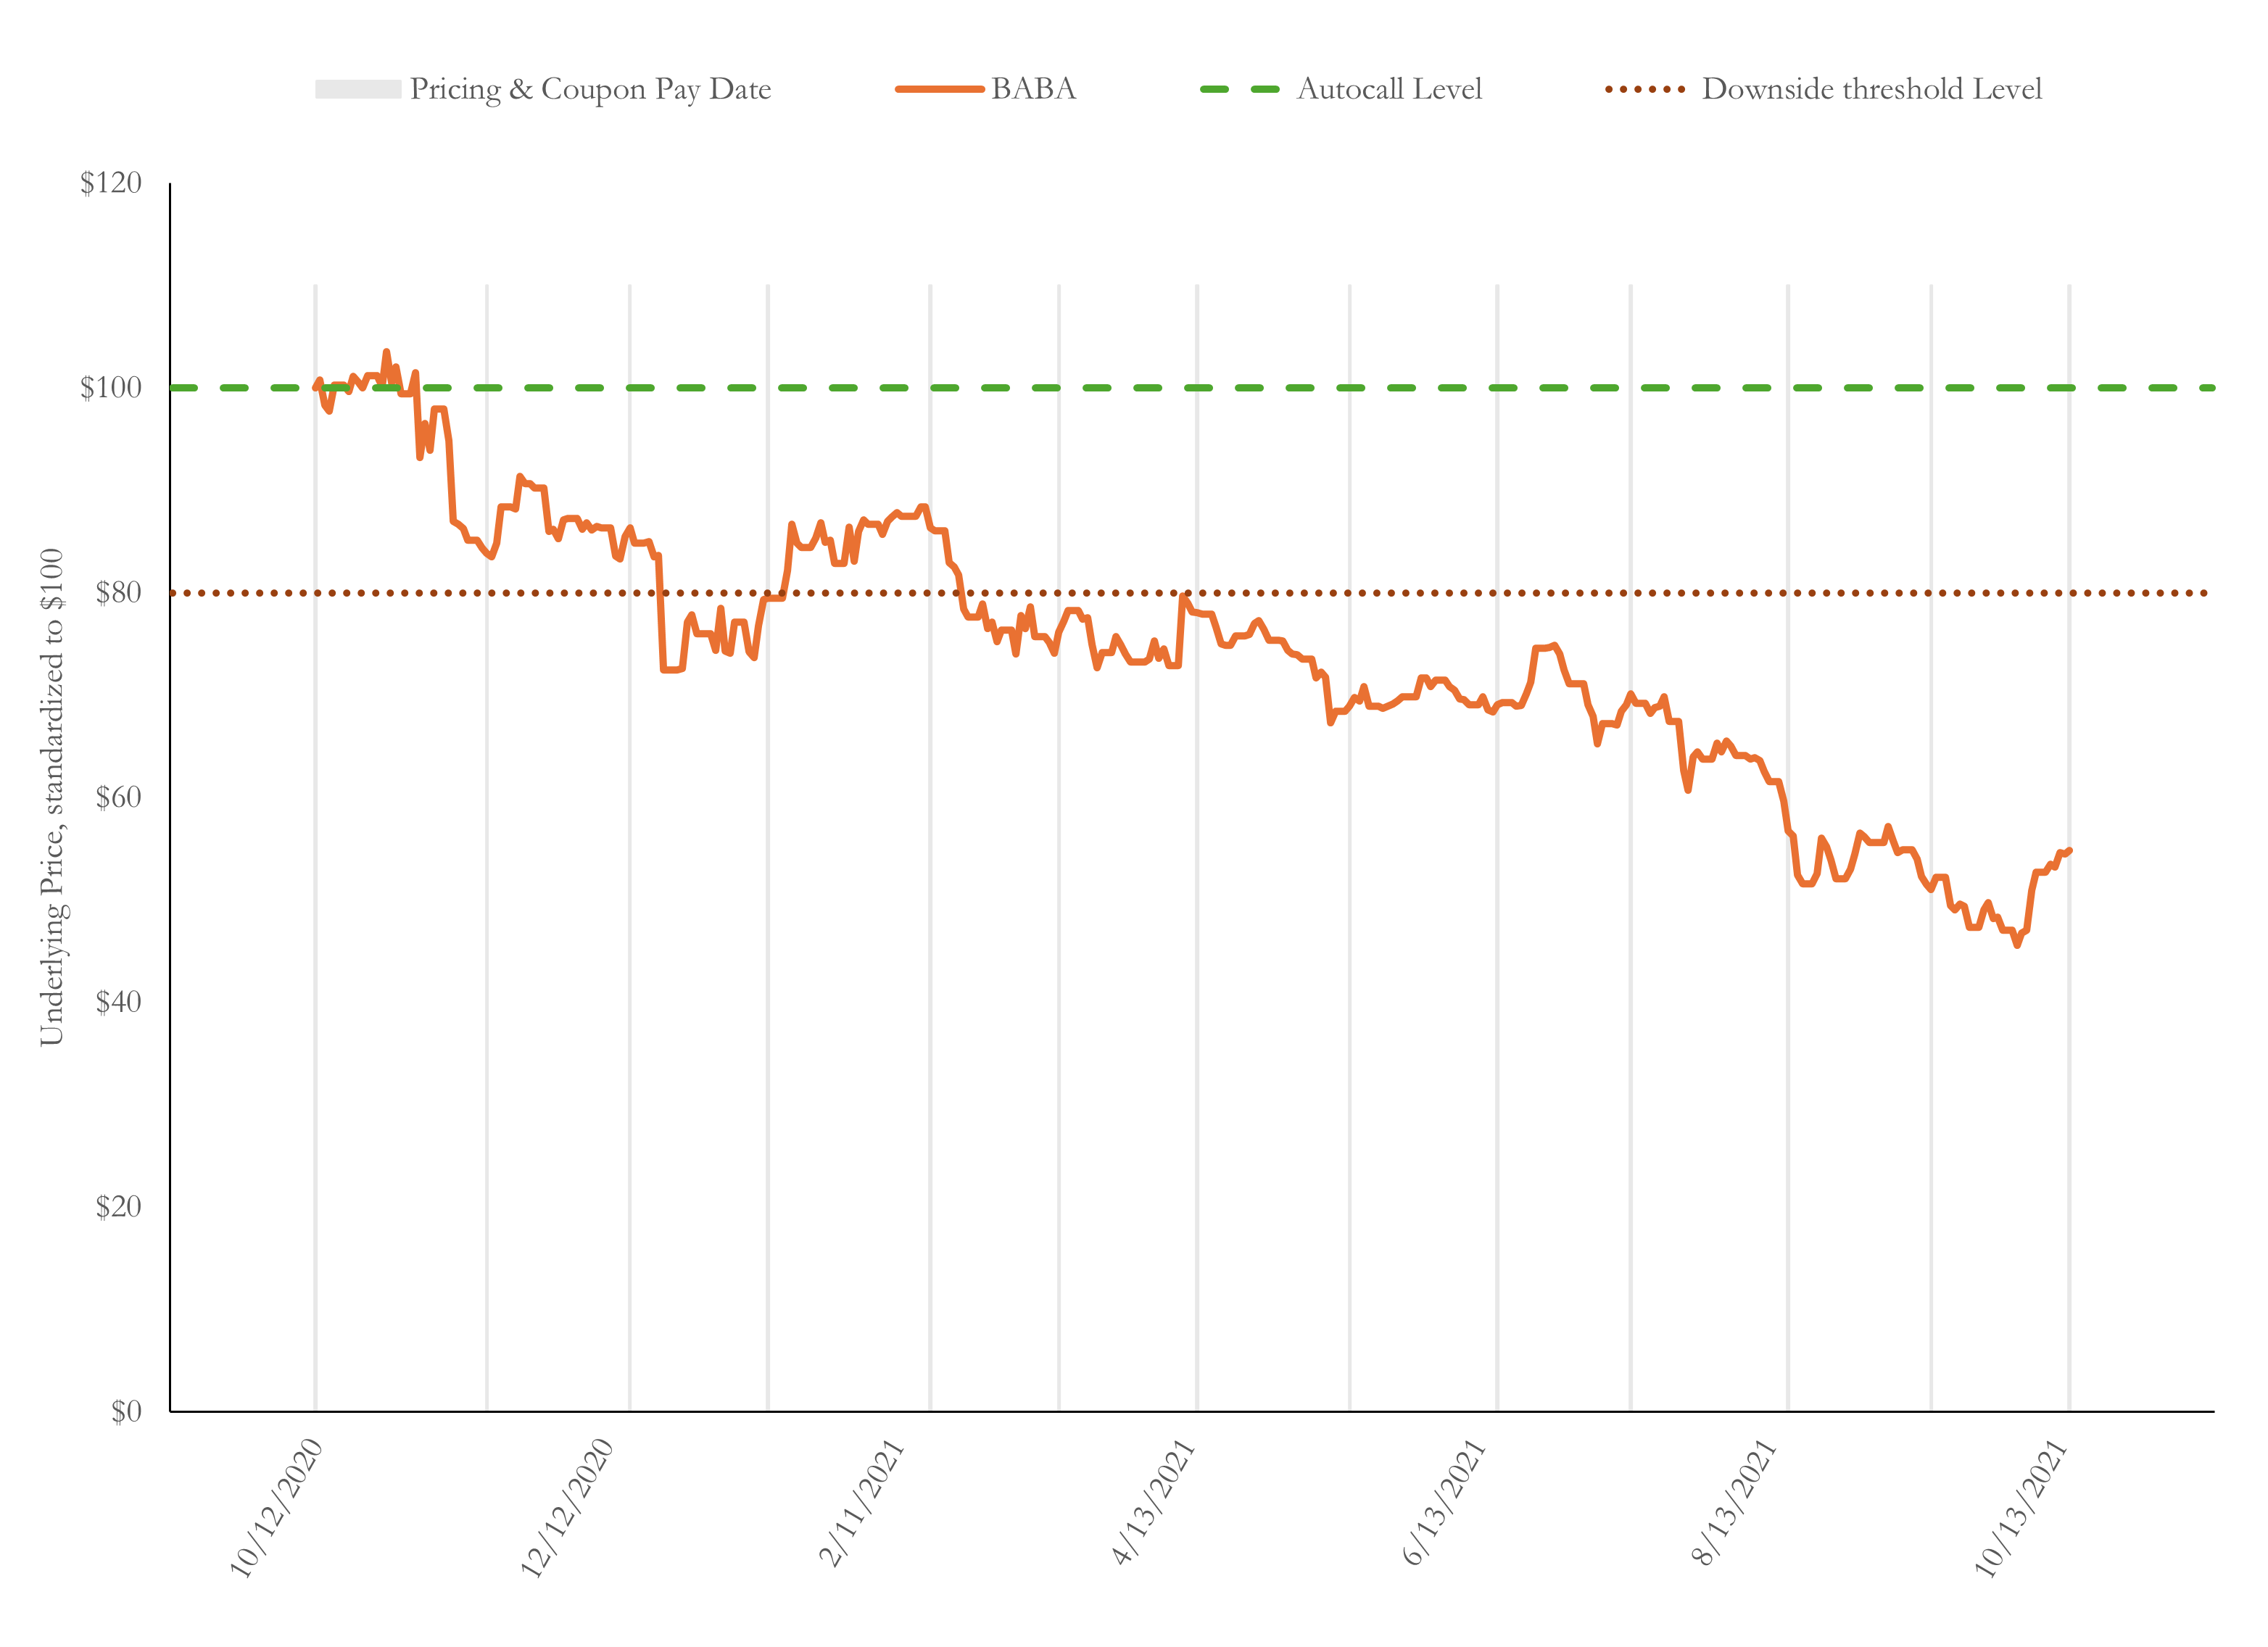Viewport: 2268px width, 1647px height.
Task: Click the gray Pricing & Coupon Pay Date legend swatch
Action: coord(357,89)
